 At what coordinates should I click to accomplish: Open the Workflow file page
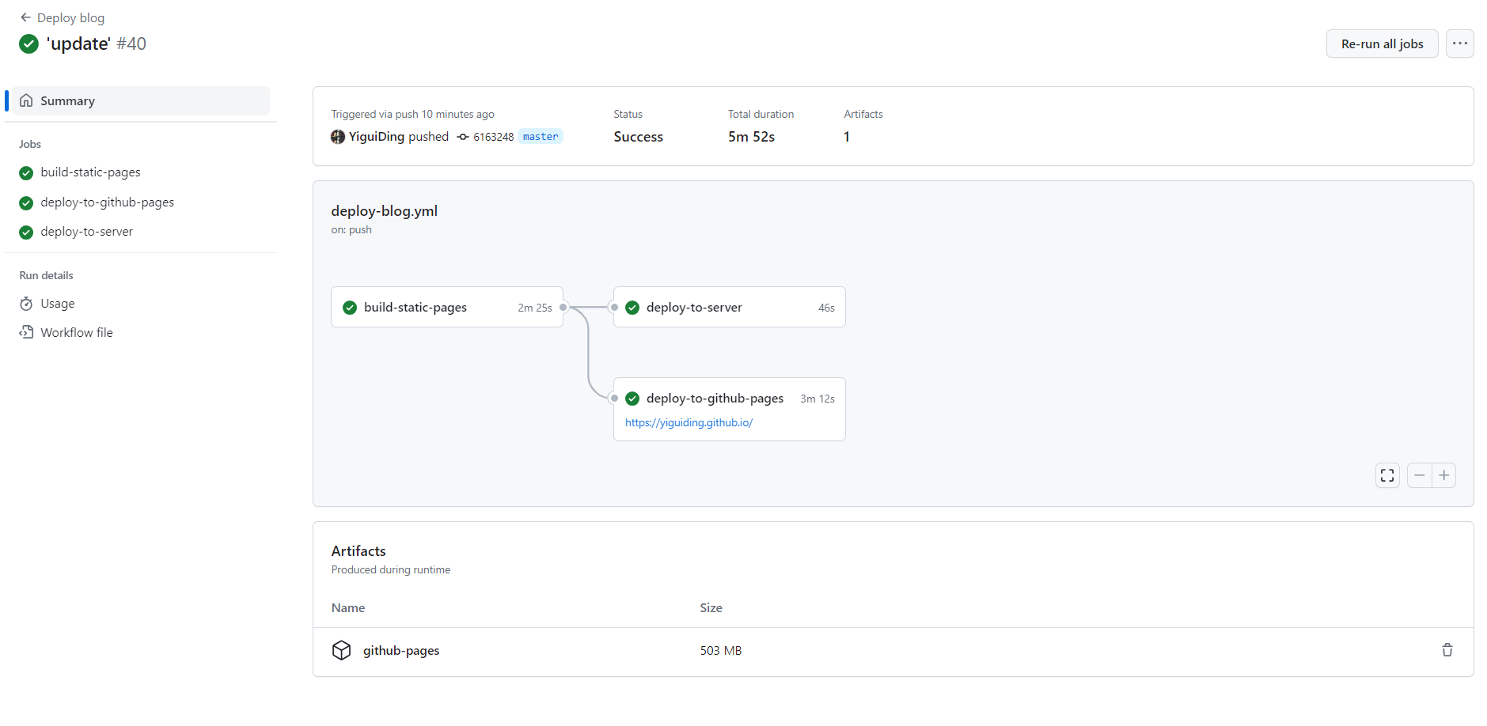[76, 333]
